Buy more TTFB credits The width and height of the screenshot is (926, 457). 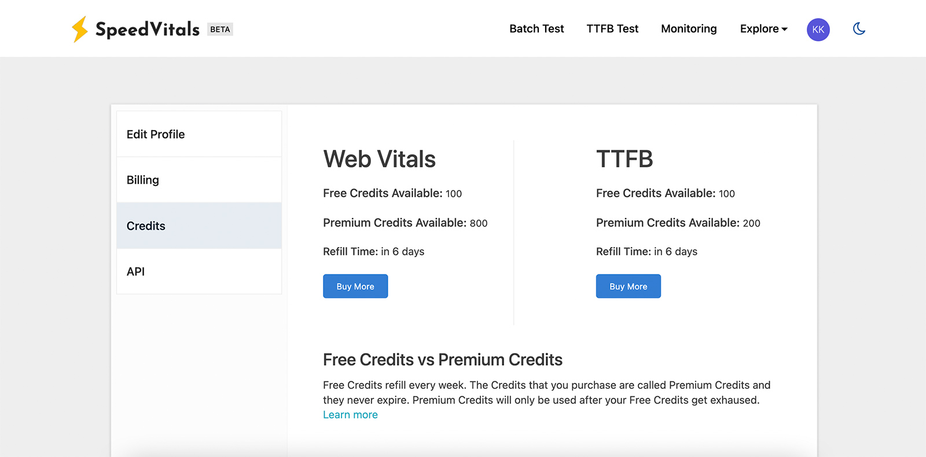click(628, 287)
